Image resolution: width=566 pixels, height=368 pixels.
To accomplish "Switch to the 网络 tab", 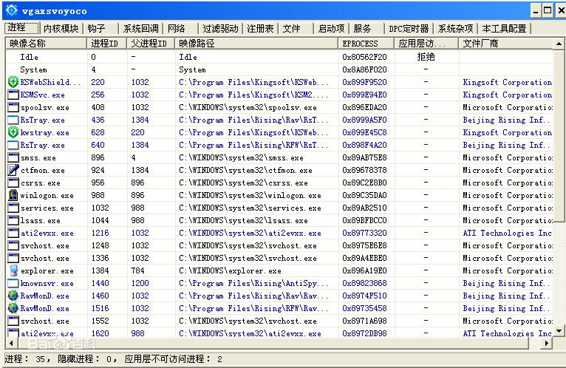I will (x=176, y=29).
